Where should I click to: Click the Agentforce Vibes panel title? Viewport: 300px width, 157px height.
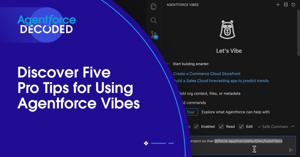(x=182, y=5)
